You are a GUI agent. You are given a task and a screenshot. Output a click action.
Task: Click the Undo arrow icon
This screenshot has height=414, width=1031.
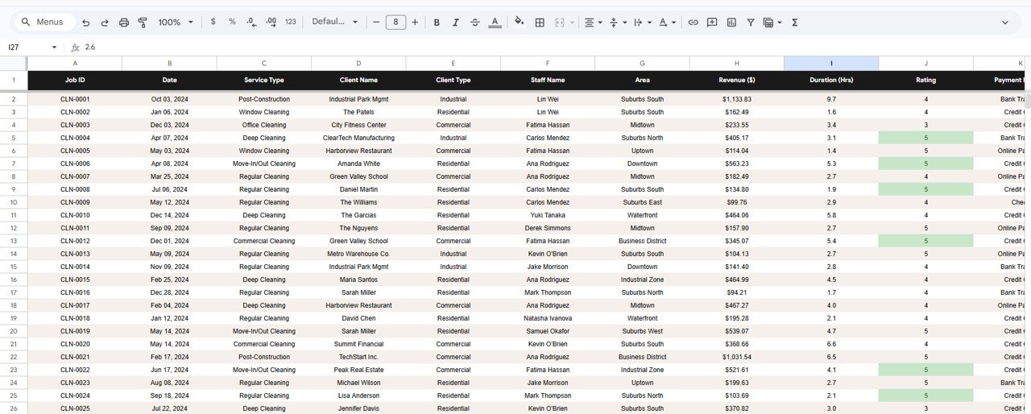pyautogui.click(x=86, y=23)
